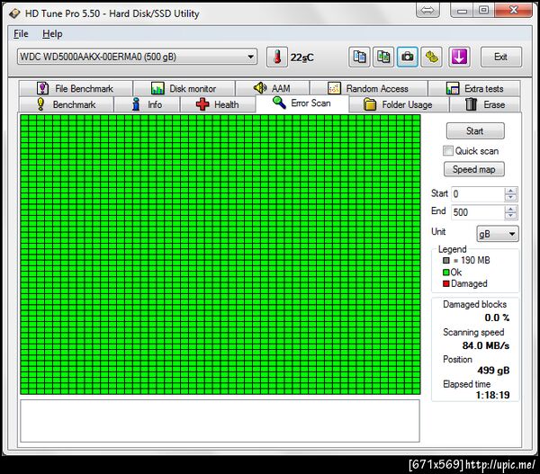540x474 pixels.
Task: Click the Legend group label
Action: coord(452,249)
